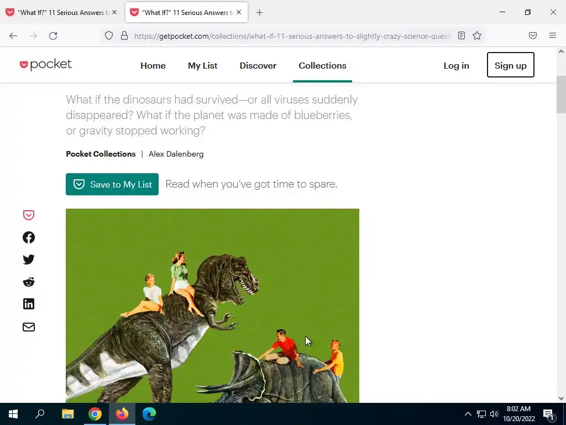
Task: Go back with the browser back arrow
Action: [13, 36]
